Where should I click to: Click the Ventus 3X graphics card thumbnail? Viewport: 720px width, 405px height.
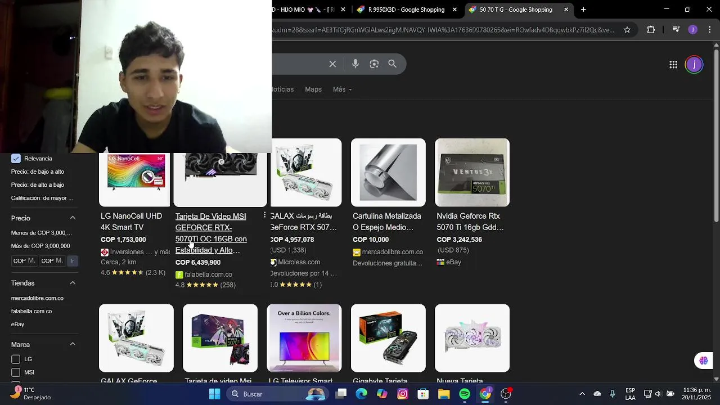pyautogui.click(x=472, y=173)
